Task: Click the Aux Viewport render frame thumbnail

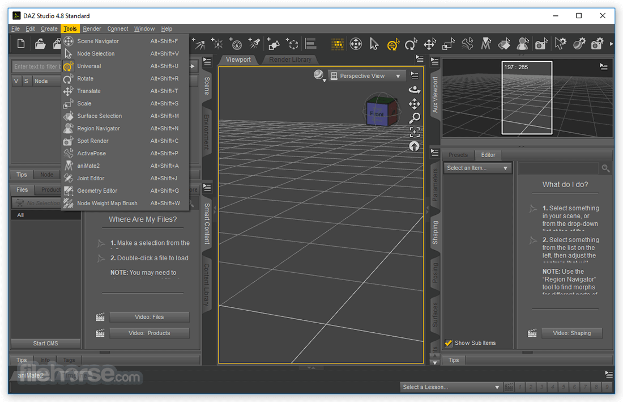Action: [527, 98]
